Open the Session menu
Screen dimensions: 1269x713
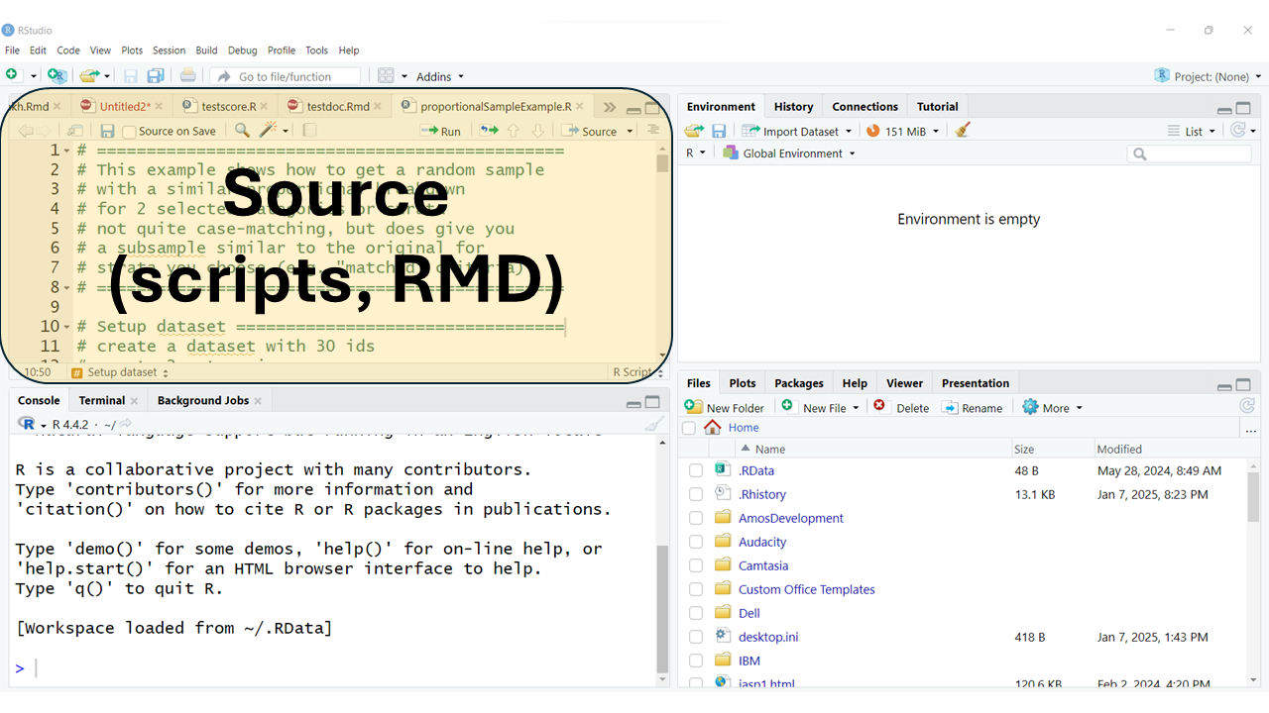point(169,51)
